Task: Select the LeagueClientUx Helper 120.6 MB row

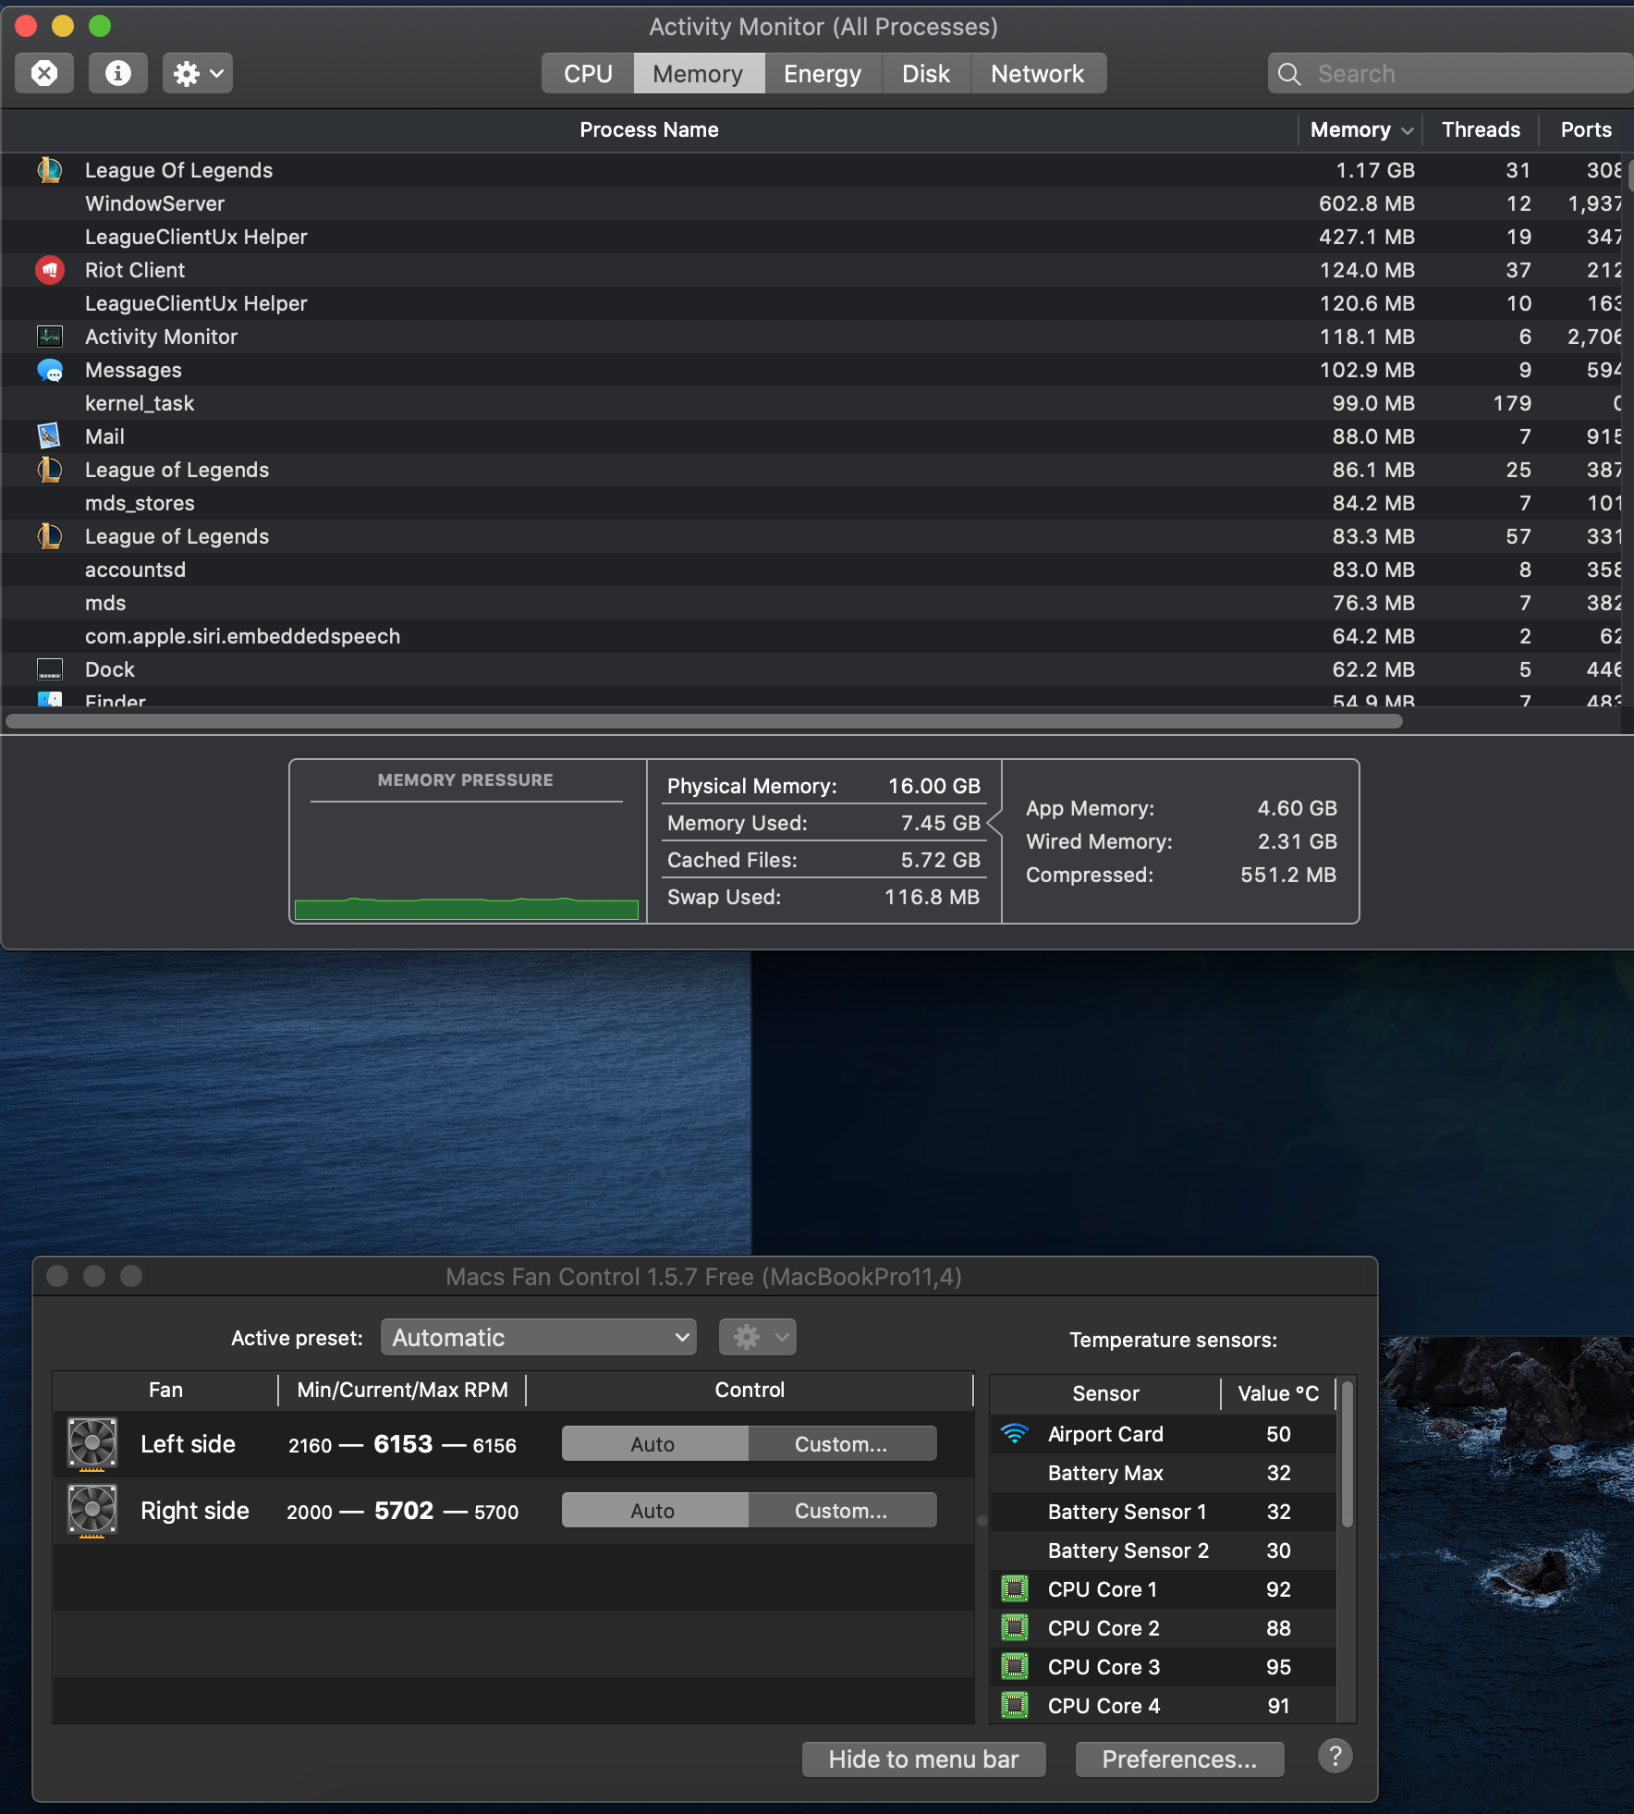Action: 811,303
